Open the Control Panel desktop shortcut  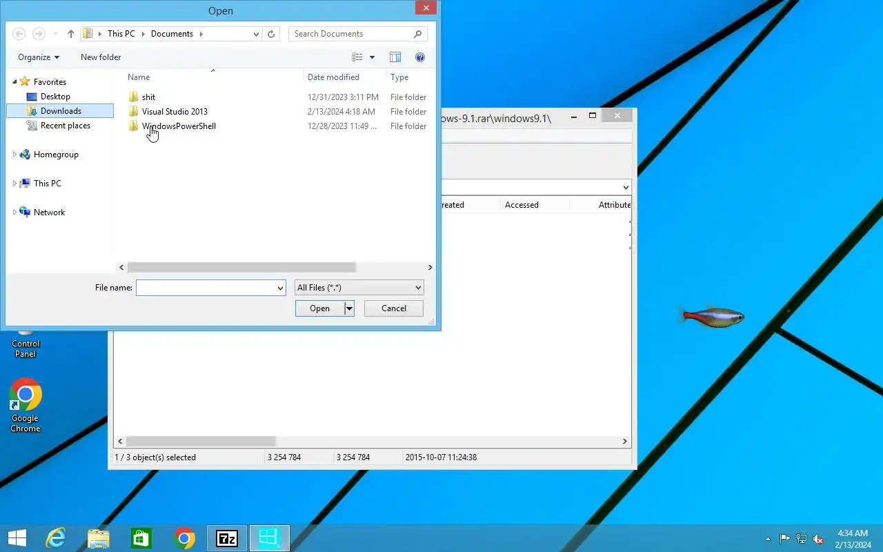[x=26, y=342]
